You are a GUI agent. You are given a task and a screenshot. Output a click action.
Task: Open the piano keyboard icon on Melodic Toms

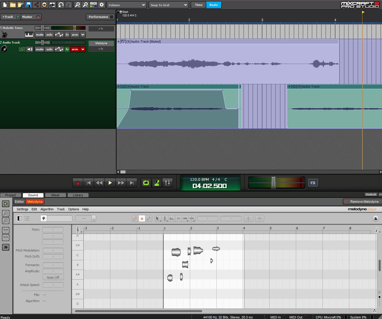(29, 35)
